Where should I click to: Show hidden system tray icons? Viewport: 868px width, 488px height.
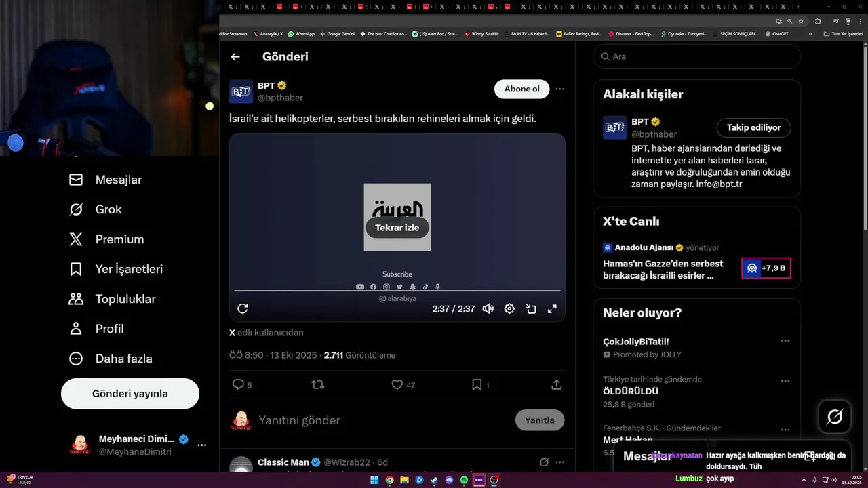(804, 480)
